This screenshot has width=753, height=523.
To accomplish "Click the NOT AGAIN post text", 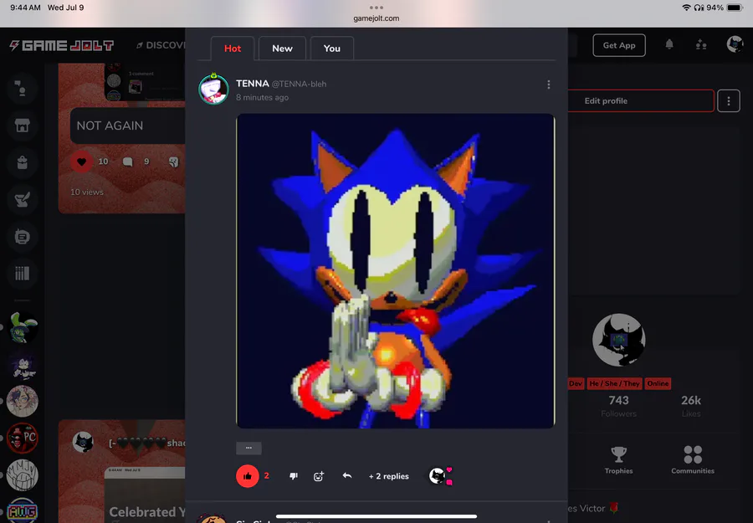I will tap(110, 126).
